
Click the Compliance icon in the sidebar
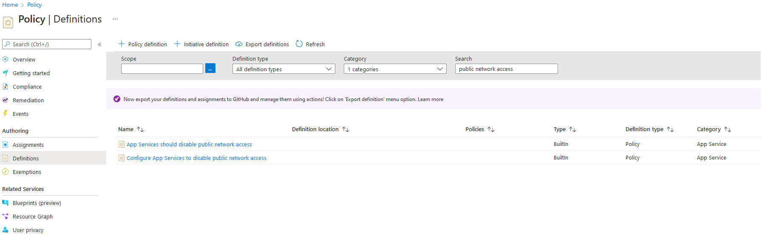click(x=6, y=87)
